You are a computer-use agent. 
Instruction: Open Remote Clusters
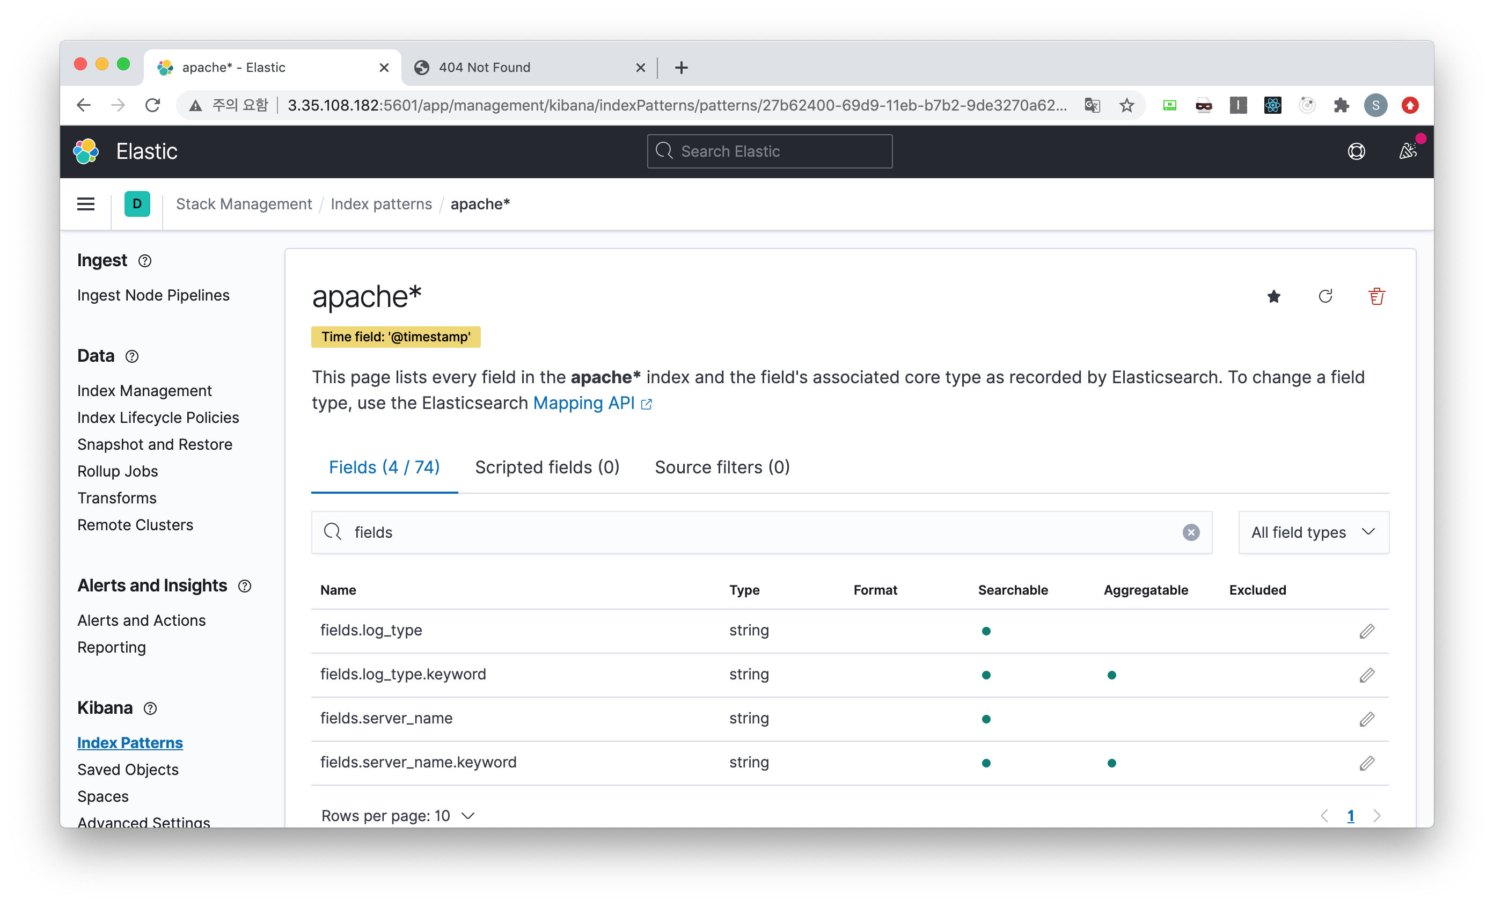pyautogui.click(x=135, y=525)
